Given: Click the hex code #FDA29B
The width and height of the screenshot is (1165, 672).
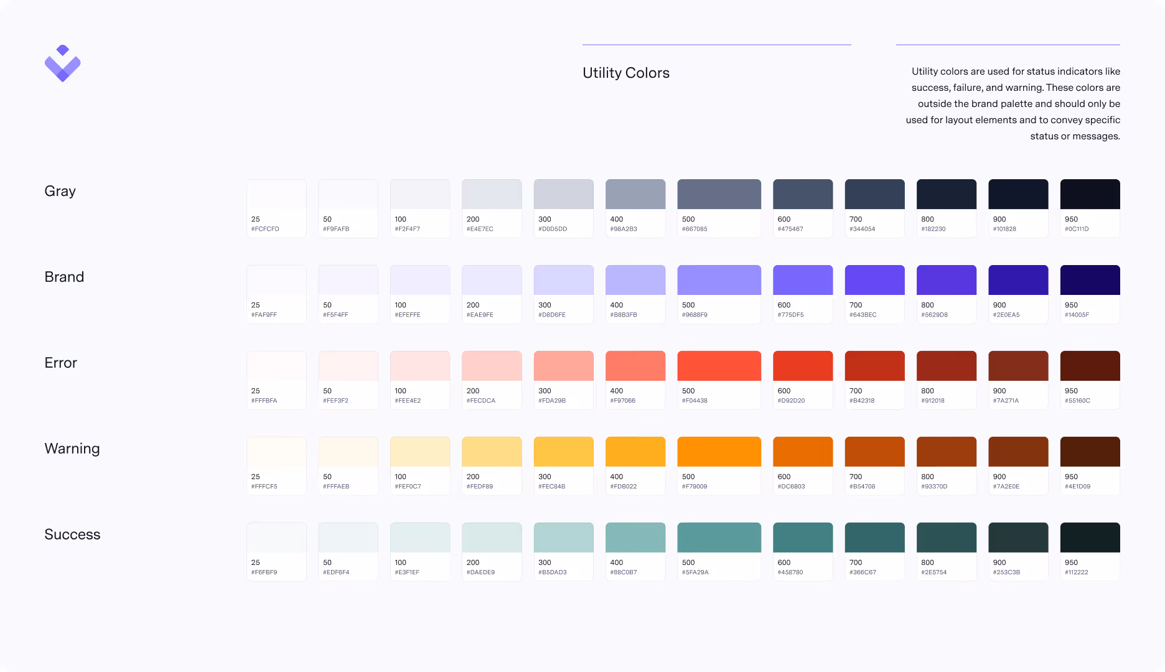Looking at the screenshot, I should 552,401.
